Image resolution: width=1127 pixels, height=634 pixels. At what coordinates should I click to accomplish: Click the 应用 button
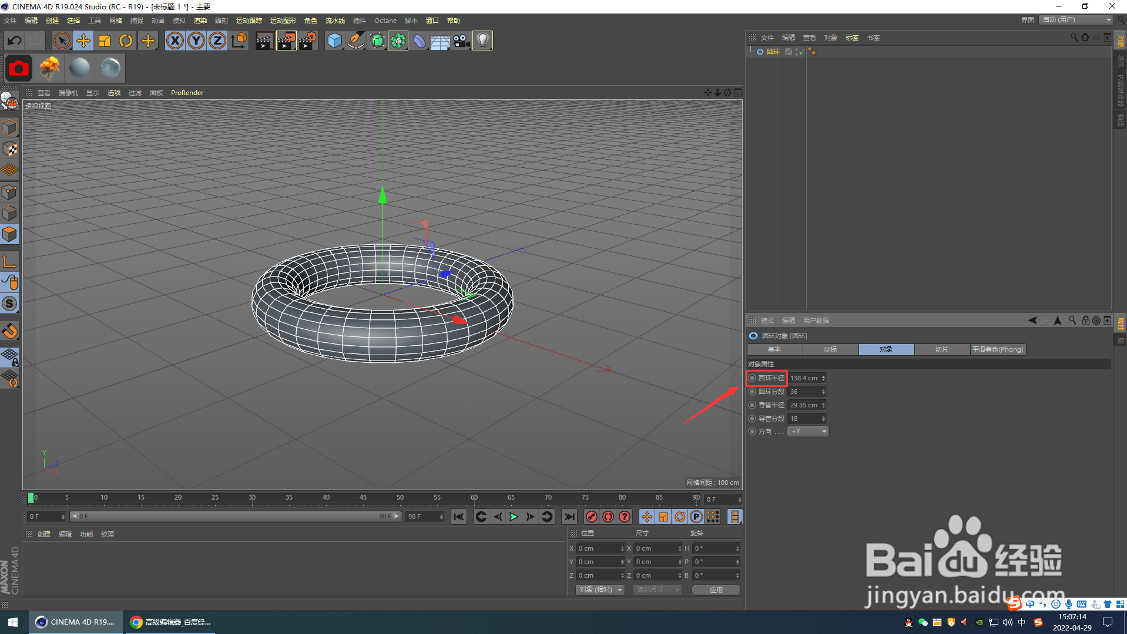716,589
